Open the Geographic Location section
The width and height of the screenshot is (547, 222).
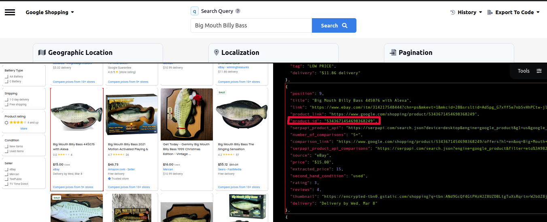click(x=98, y=53)
